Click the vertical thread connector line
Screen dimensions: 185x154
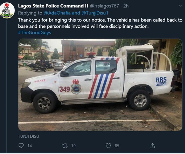pyautogui.click(x=7, y=87)
